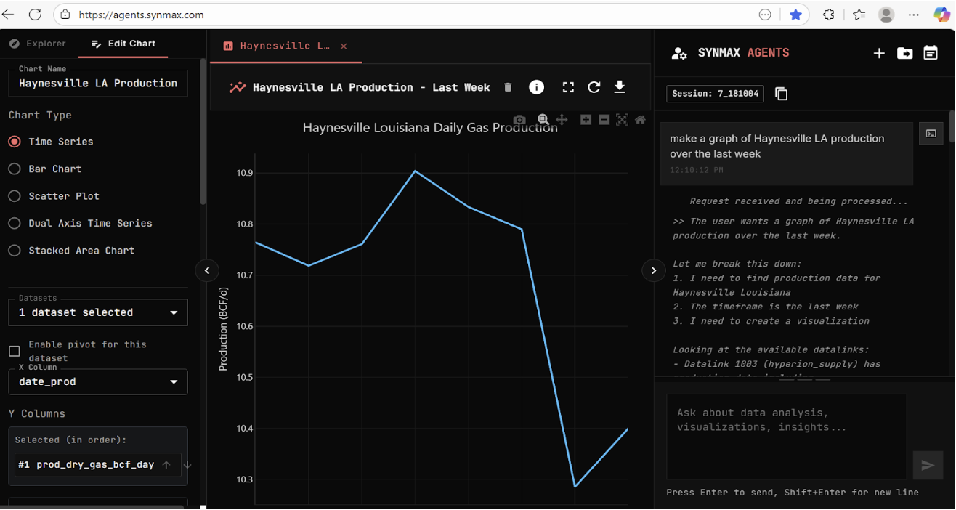Send the chat message
Image resolution: width=956 pixels, height=510 pixels.
click(928, 465)
